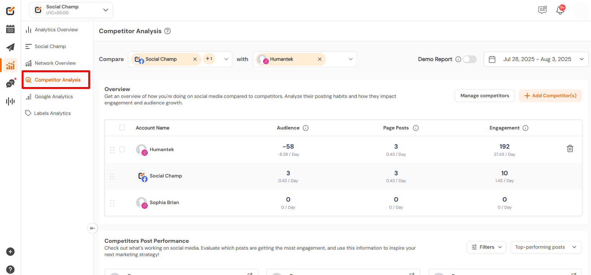Click the Demo Report info icon
The height and width of the screenshot is (275, 591).
tap(458, 59)
